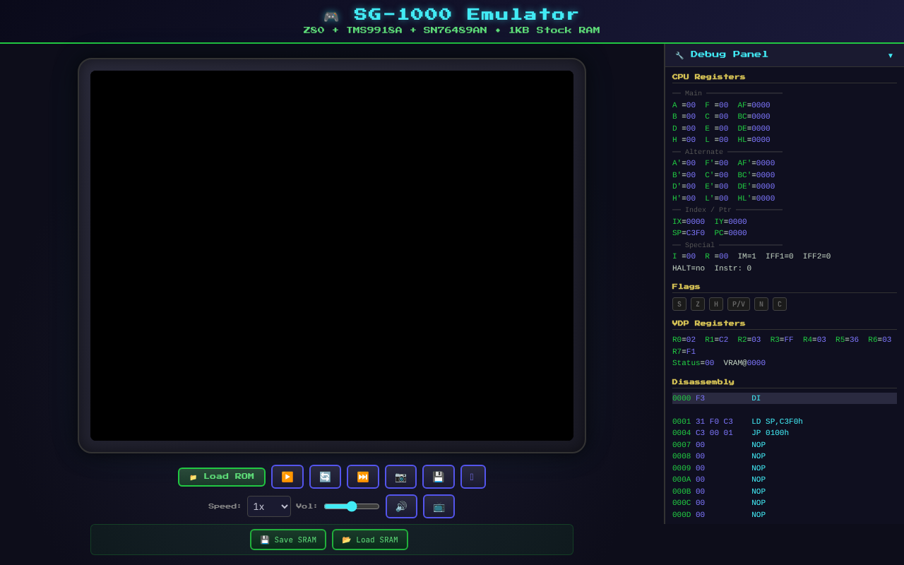Click the IY=0000 index register
Screen dimensions: 904x565
pyautogui.click(x=730, y=222)
